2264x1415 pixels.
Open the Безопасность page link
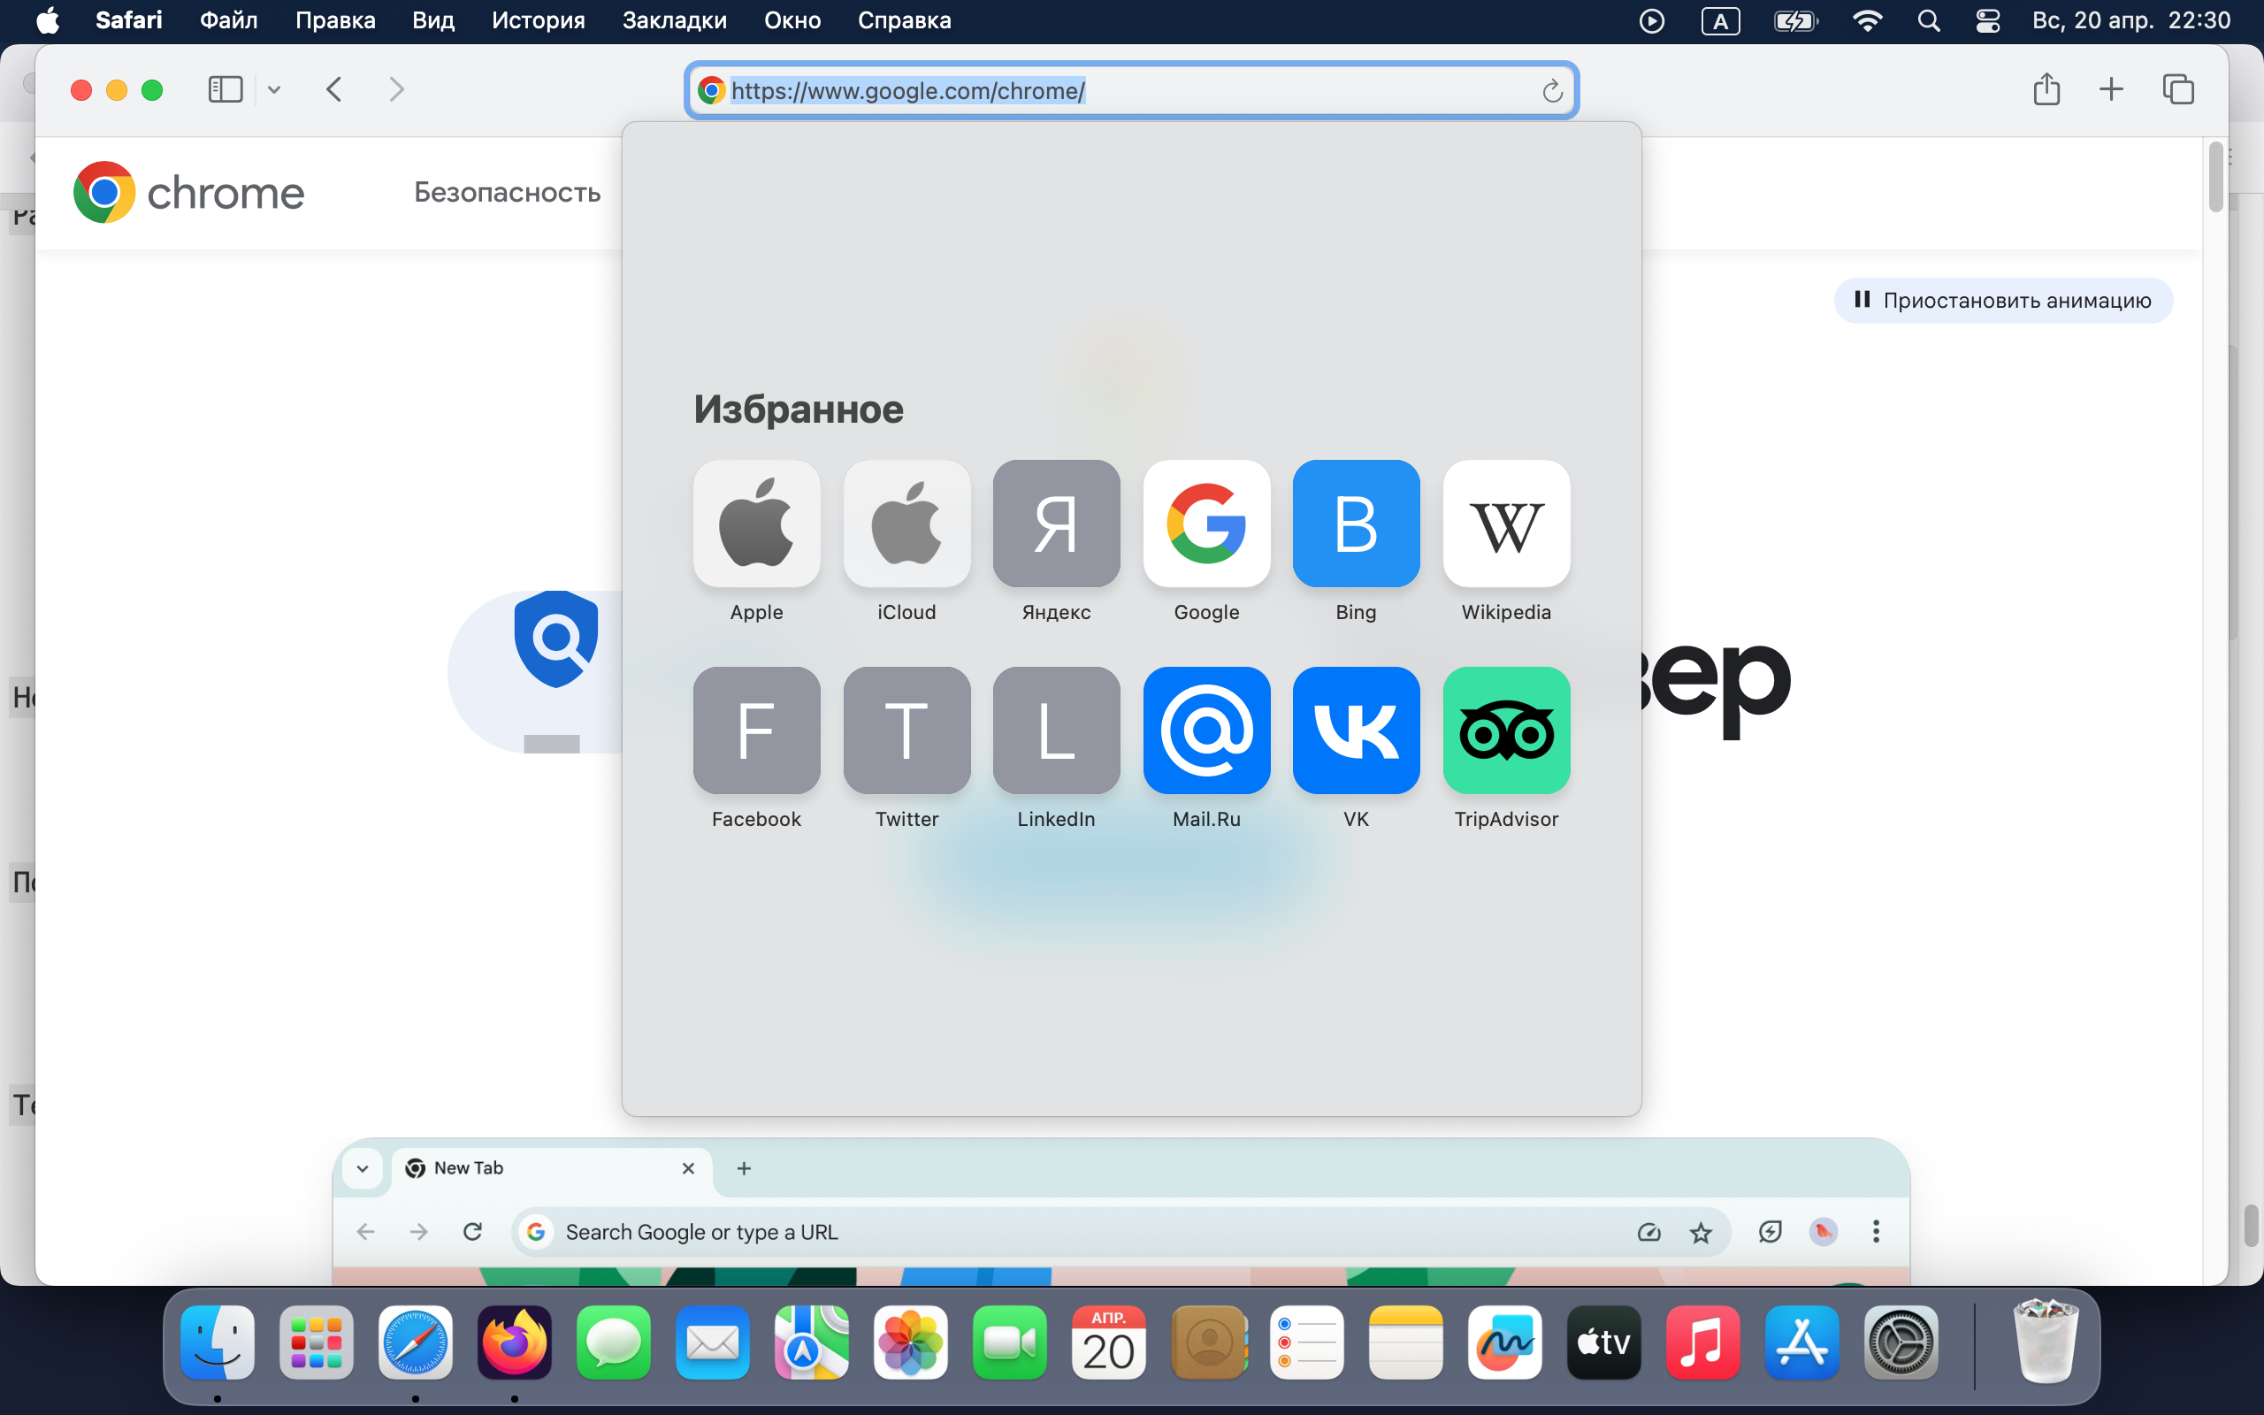[507, 192]
